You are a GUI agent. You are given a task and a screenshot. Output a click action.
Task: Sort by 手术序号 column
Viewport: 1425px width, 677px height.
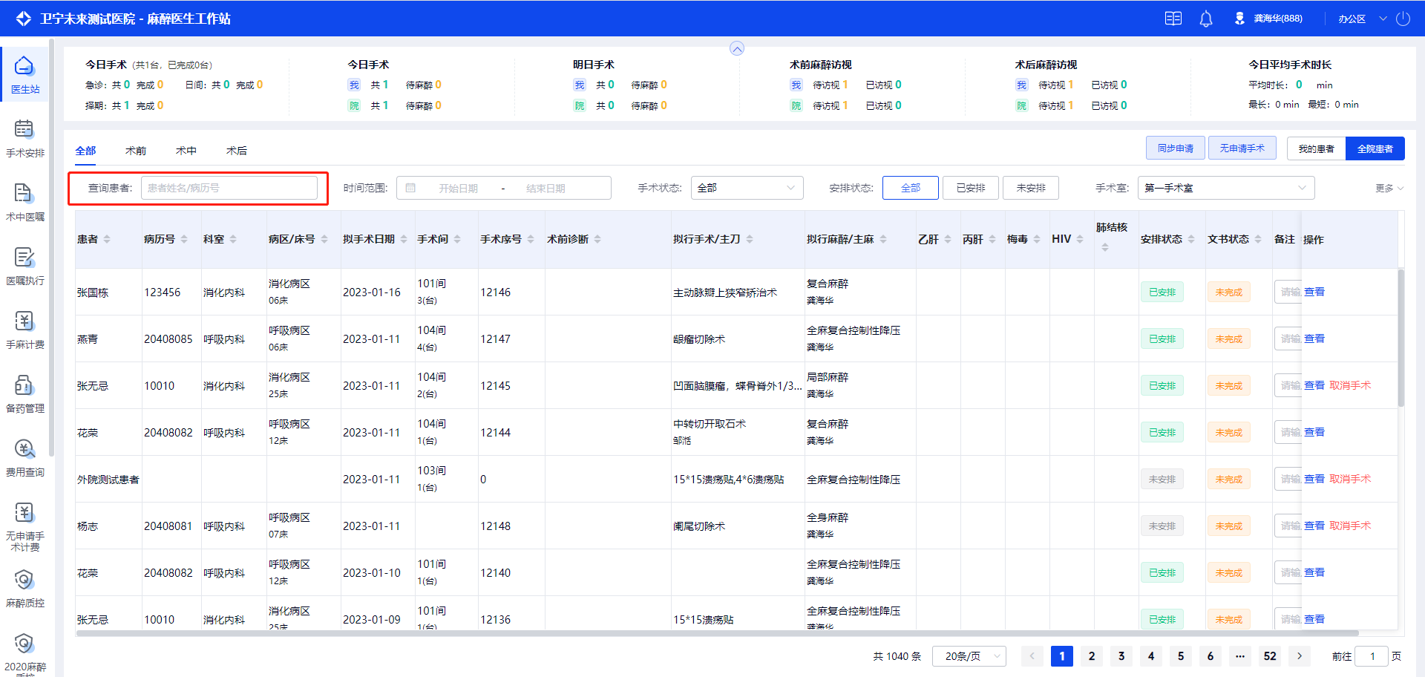(x=531, y=239)
